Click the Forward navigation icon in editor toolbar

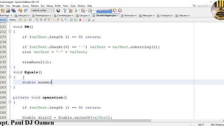point(30,20)
